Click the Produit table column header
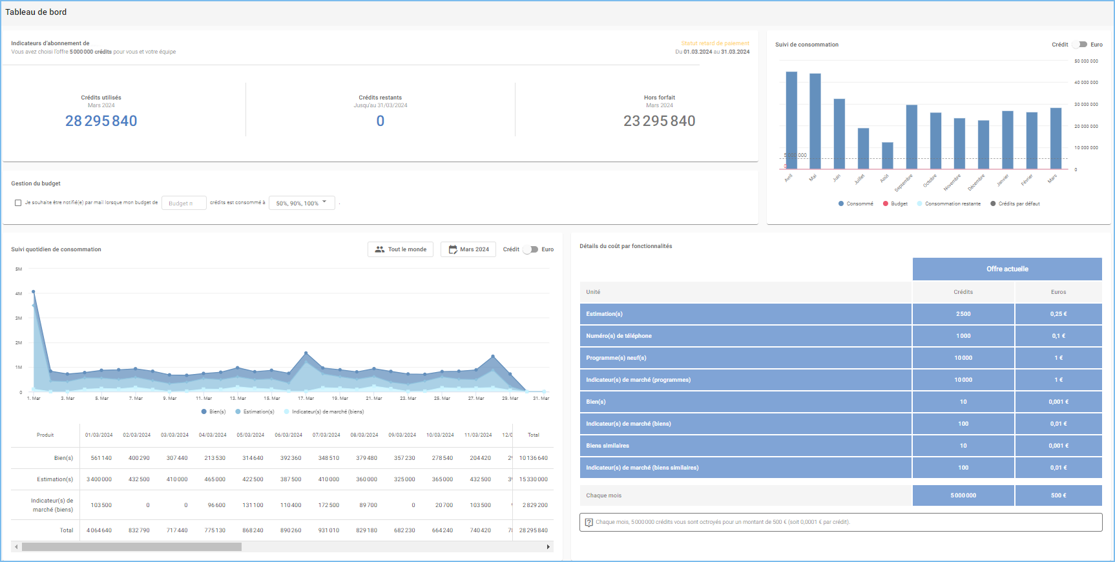 (45, 435)
